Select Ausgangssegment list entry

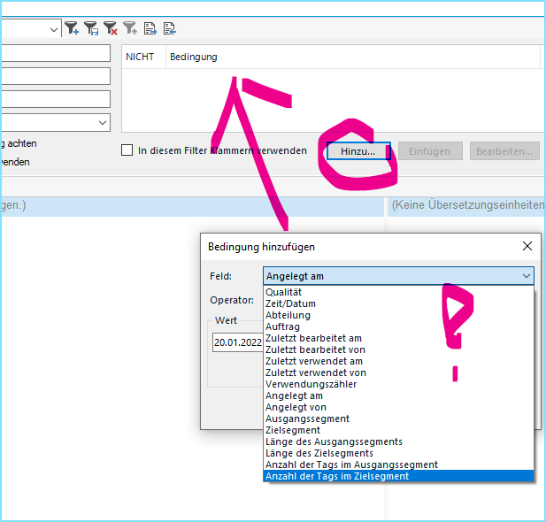(x=398, y=418)
